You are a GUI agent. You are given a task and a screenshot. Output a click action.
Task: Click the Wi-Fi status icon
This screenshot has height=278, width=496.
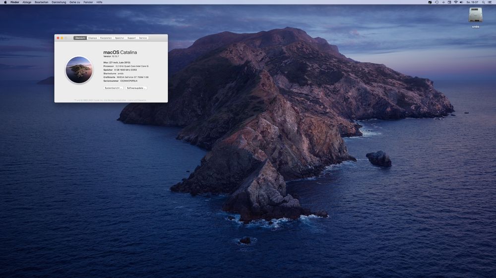coord(455,2)
